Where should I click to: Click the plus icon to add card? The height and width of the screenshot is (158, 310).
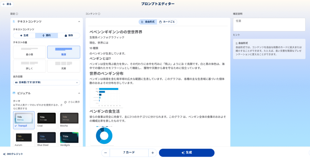(153, 153)
